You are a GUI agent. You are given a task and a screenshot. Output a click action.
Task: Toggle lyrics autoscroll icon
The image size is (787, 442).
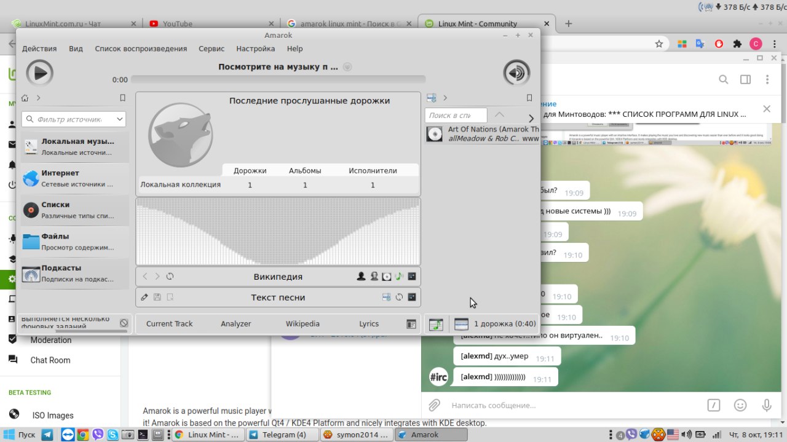click(386, 297)
